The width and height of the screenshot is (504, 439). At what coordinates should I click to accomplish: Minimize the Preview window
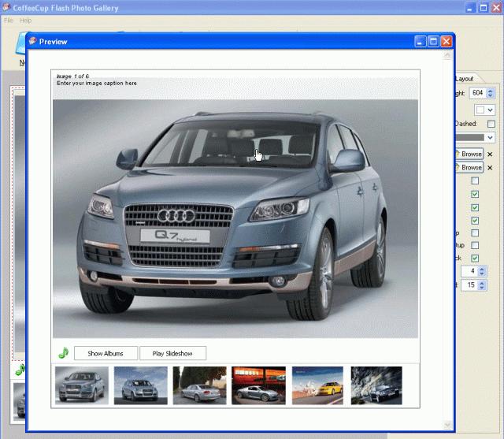(420, 42)
